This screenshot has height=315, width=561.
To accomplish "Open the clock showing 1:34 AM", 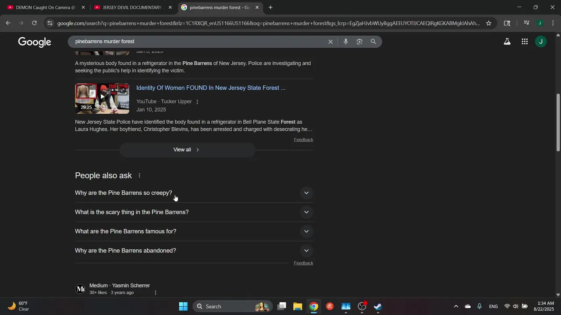I will click(x=543, y=306).
